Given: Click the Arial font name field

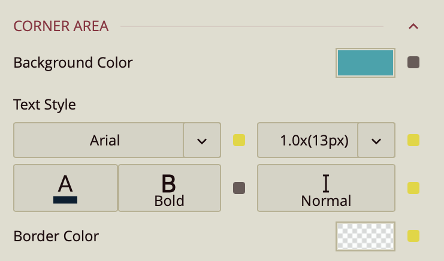Looking at the screenshot, I should coord(99,141).
